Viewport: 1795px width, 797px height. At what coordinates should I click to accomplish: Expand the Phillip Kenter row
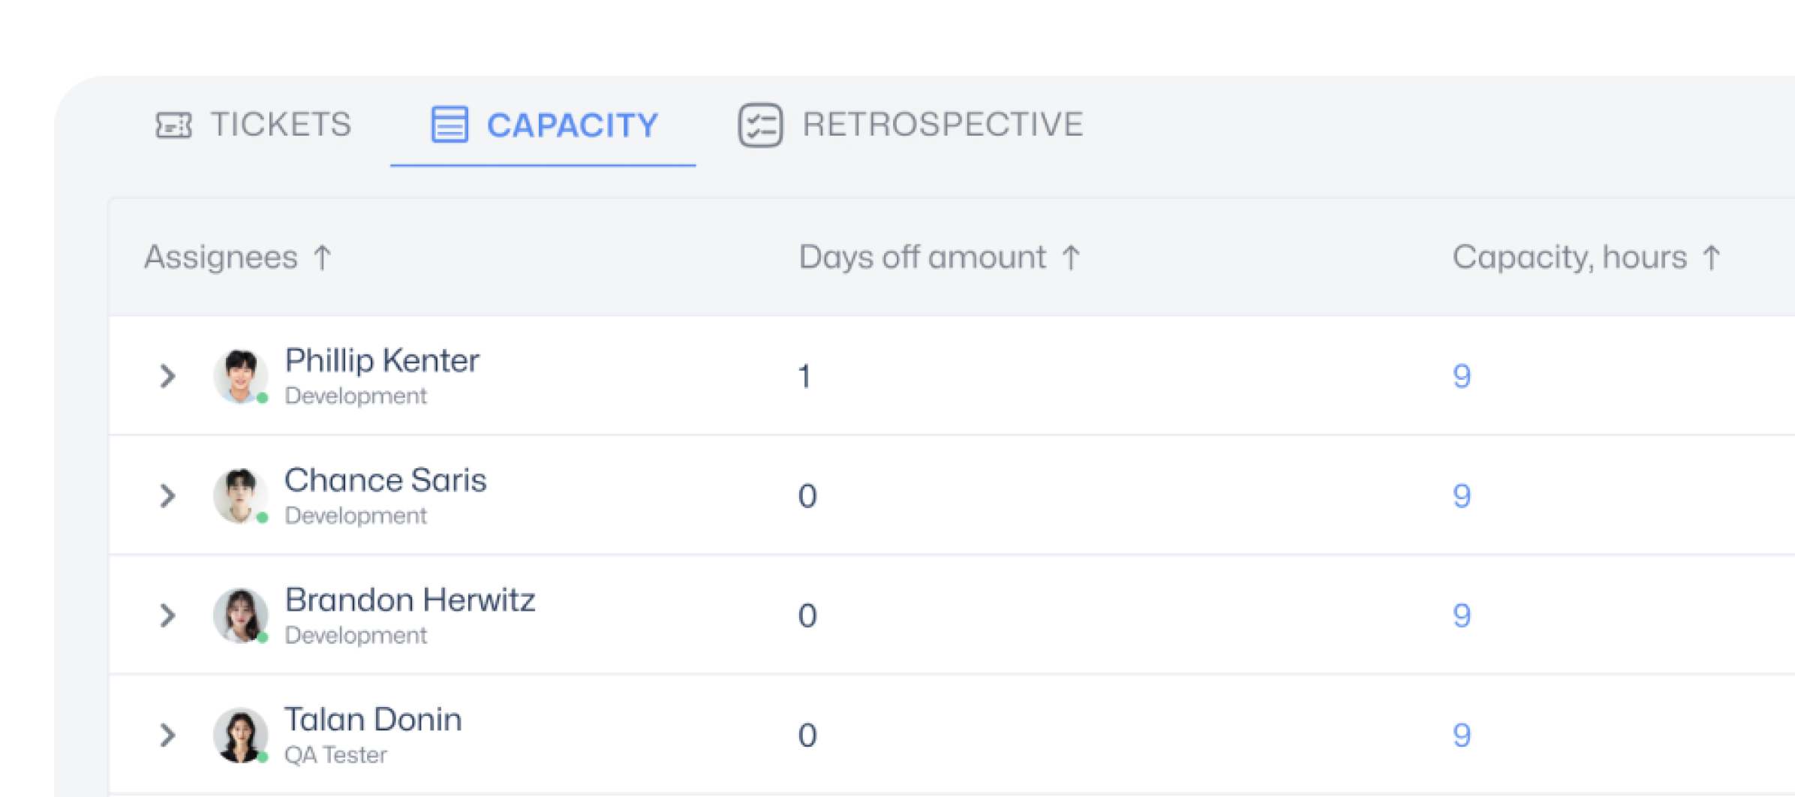pos(168,376)
